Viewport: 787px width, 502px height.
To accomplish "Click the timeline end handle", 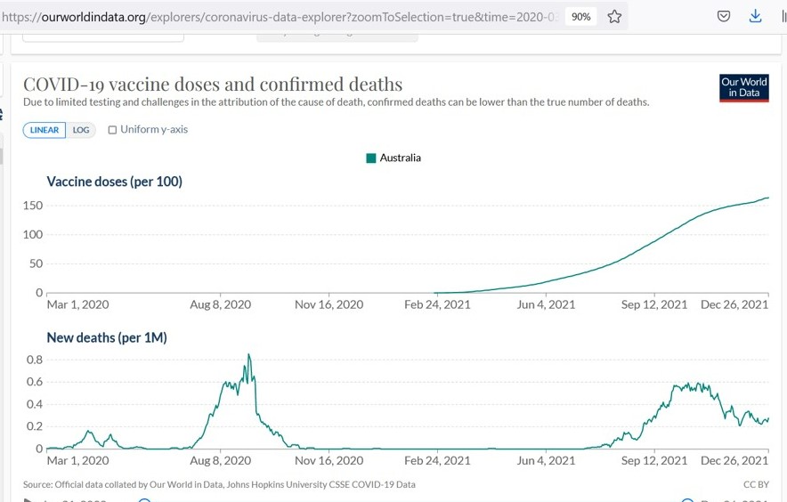I will pyautogui.click(x=686, y=499).
